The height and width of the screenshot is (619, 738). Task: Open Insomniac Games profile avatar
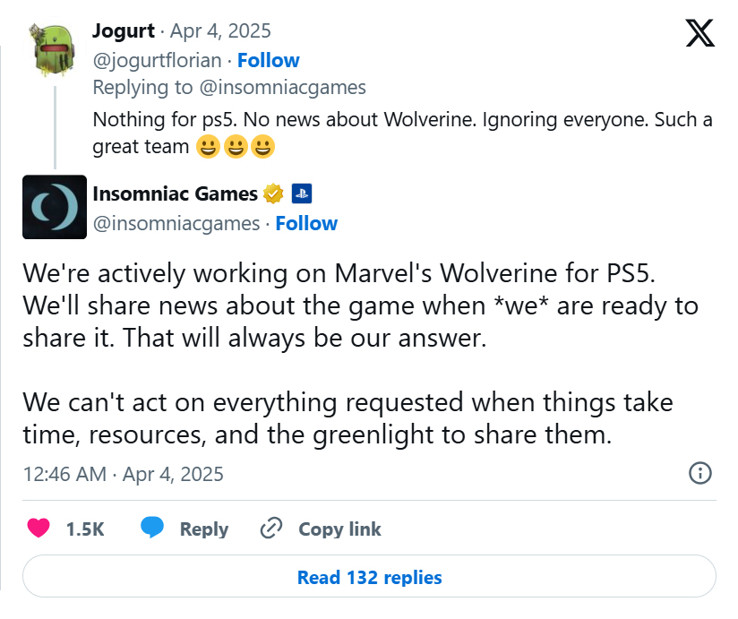coord(55,207)
